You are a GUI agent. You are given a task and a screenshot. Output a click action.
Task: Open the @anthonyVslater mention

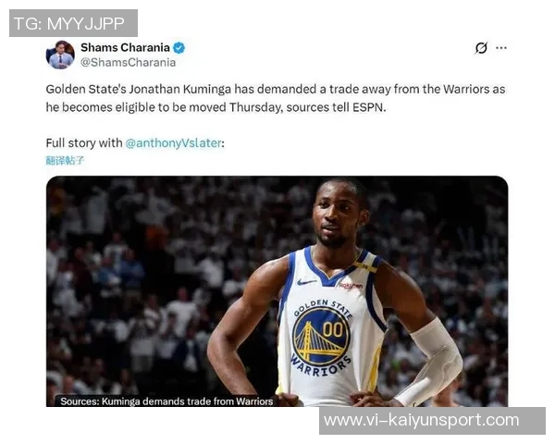point(174,143)
